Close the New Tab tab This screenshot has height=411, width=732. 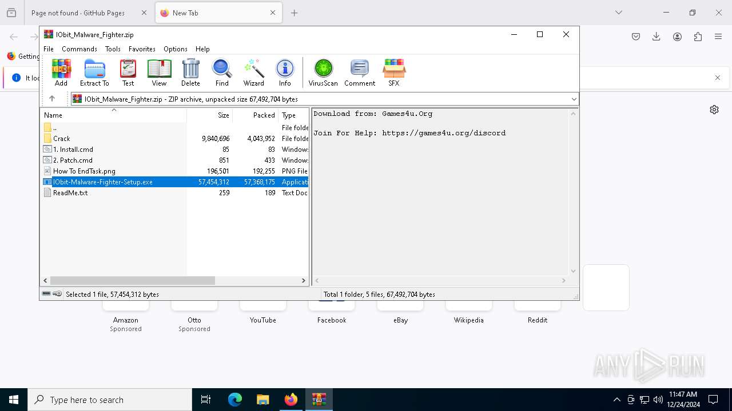(x=273, y=13)
